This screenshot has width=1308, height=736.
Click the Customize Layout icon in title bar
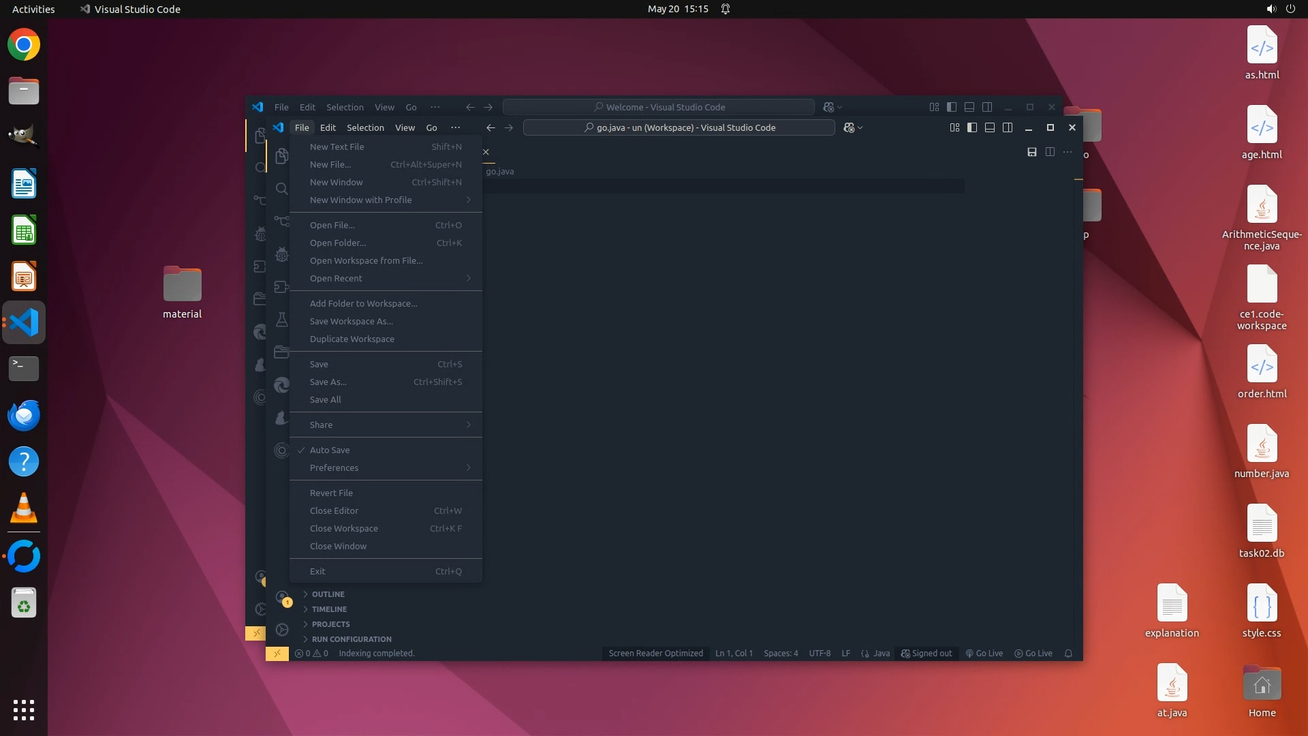point(954,127)
